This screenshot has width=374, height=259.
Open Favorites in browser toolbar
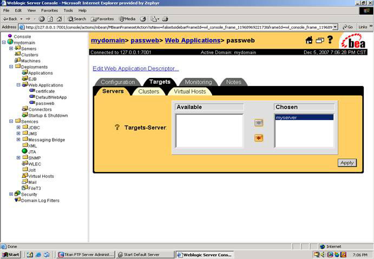(102, 19)
